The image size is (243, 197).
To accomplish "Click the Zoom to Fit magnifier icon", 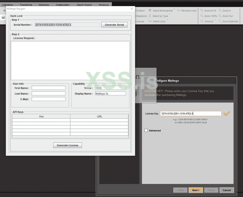I will tap(202, 11).
